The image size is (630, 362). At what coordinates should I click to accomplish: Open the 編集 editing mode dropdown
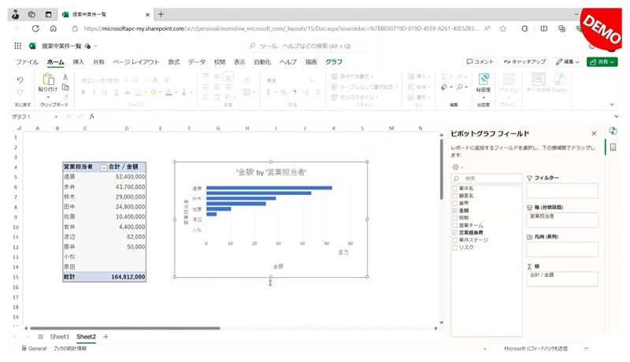click(x=568, y=62)
